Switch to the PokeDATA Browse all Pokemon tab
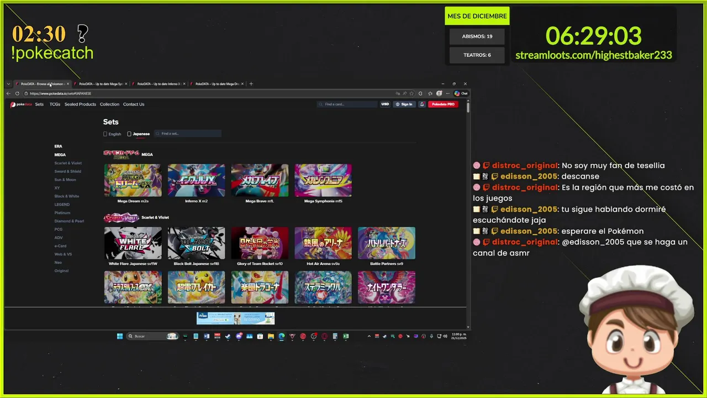The image size is (707, 398). coord(41,84)
